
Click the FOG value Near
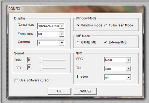coord(109,60)
